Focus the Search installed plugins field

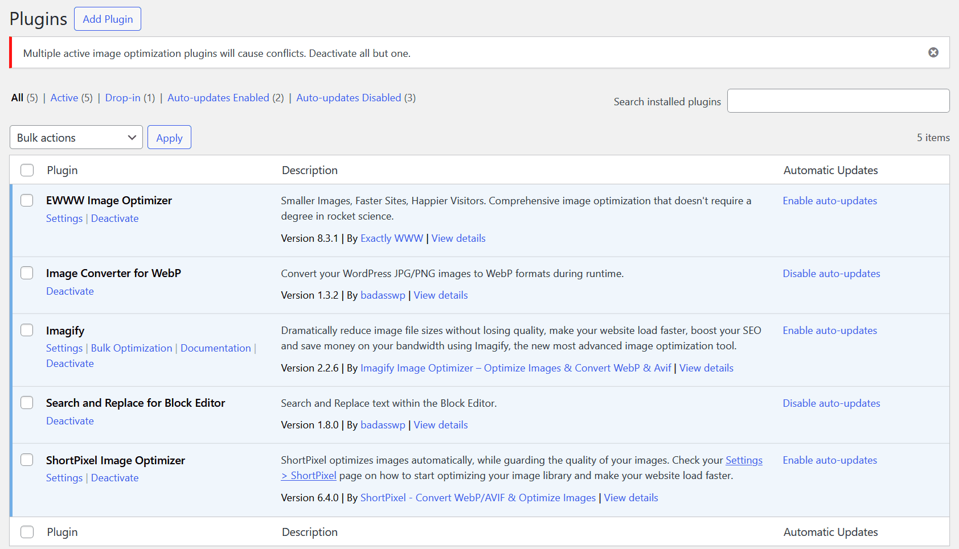click(x=838, y=101)
